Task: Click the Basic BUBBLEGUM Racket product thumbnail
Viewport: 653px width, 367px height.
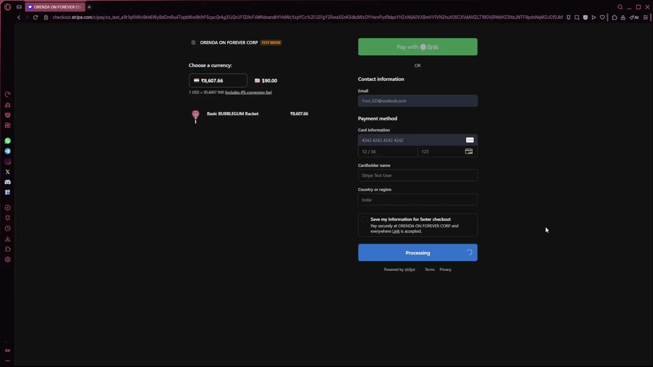Action: point(196,117)
